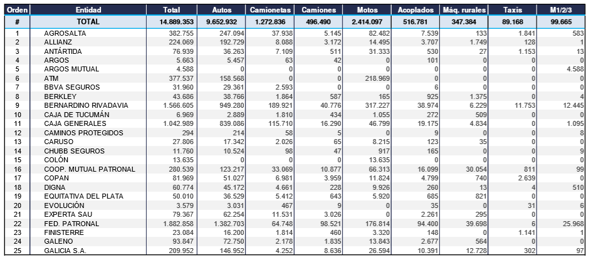Viewport: 591px width, 260px height.
Task: Select the Orden column header
Action: [17, 10]
